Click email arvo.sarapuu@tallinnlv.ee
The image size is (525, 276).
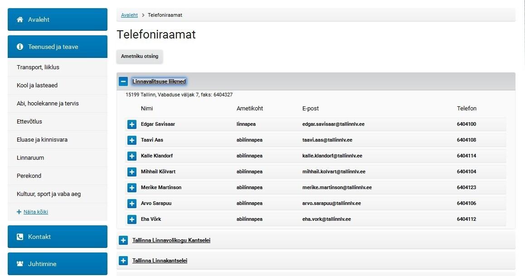(331, 203)
